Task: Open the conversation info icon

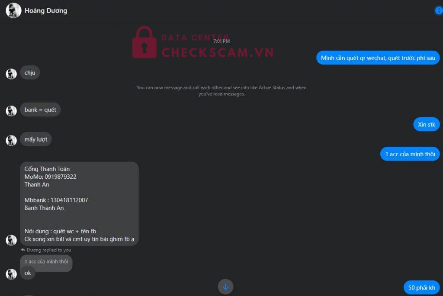Action: pos(438,11)
